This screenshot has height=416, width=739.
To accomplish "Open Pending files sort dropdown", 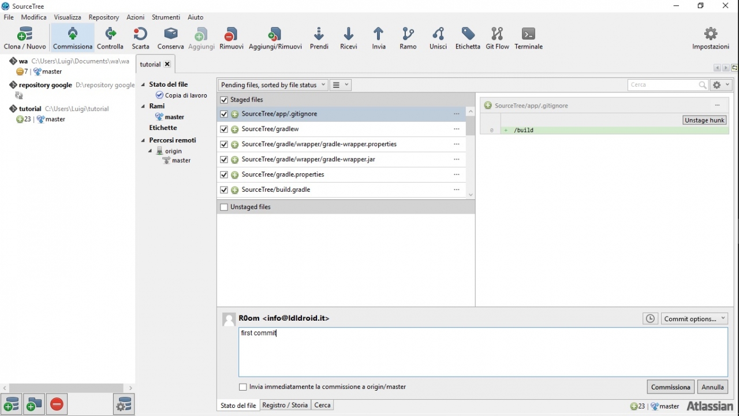I will (x=273, y=85).
